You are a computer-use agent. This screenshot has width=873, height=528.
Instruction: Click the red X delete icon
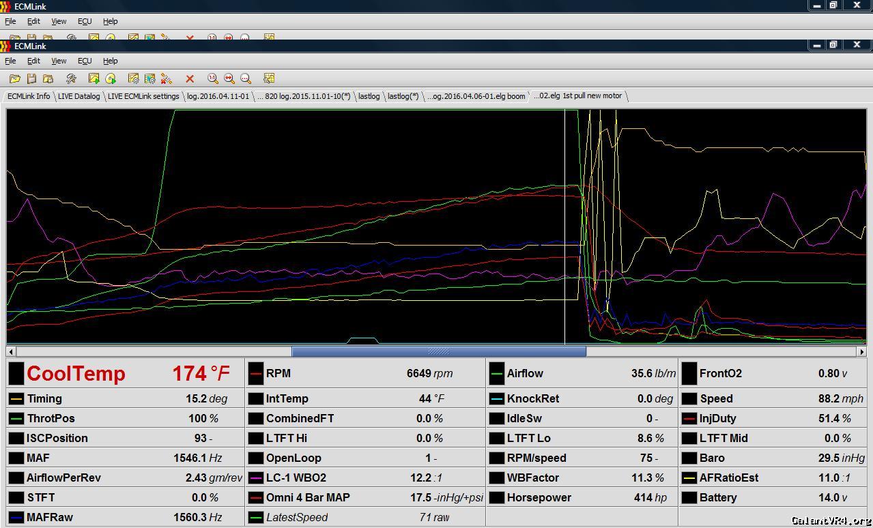[190, 79]
